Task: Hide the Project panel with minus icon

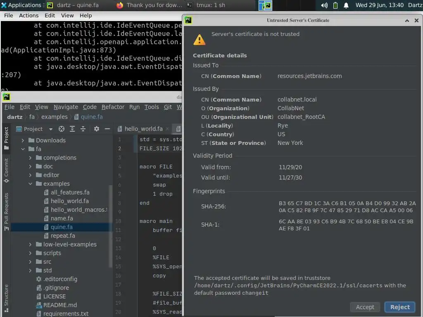Action: tap(107, 129)
